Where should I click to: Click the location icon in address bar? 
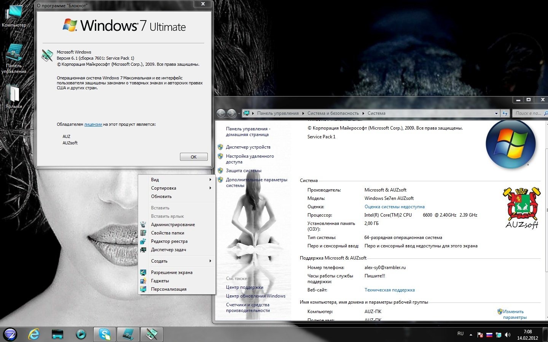click(x=246, y=113)
